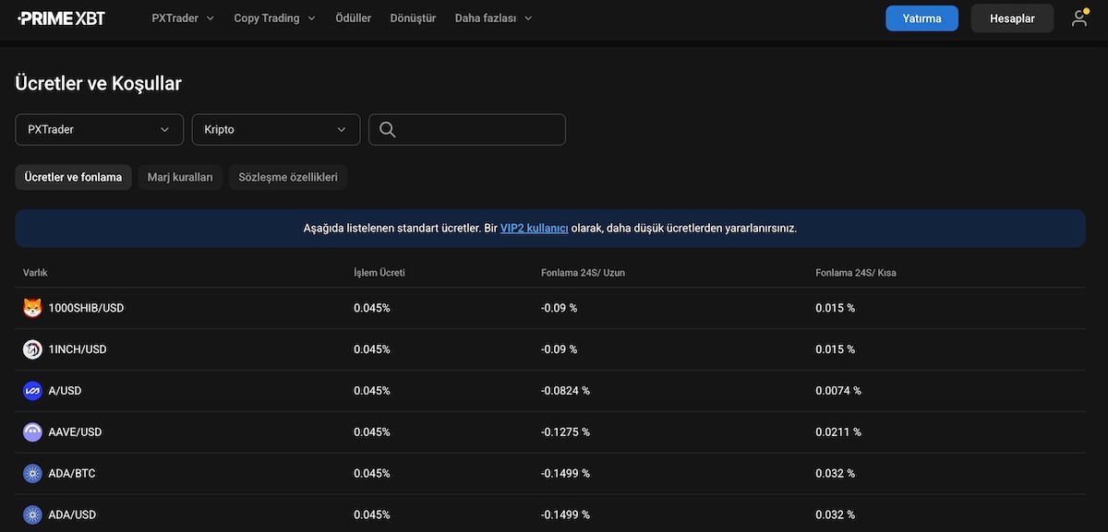The width and height of the screenshot is (1108, 532).
Task: Select the 1INCH/USD asset name
Action: tap(78, 349)
